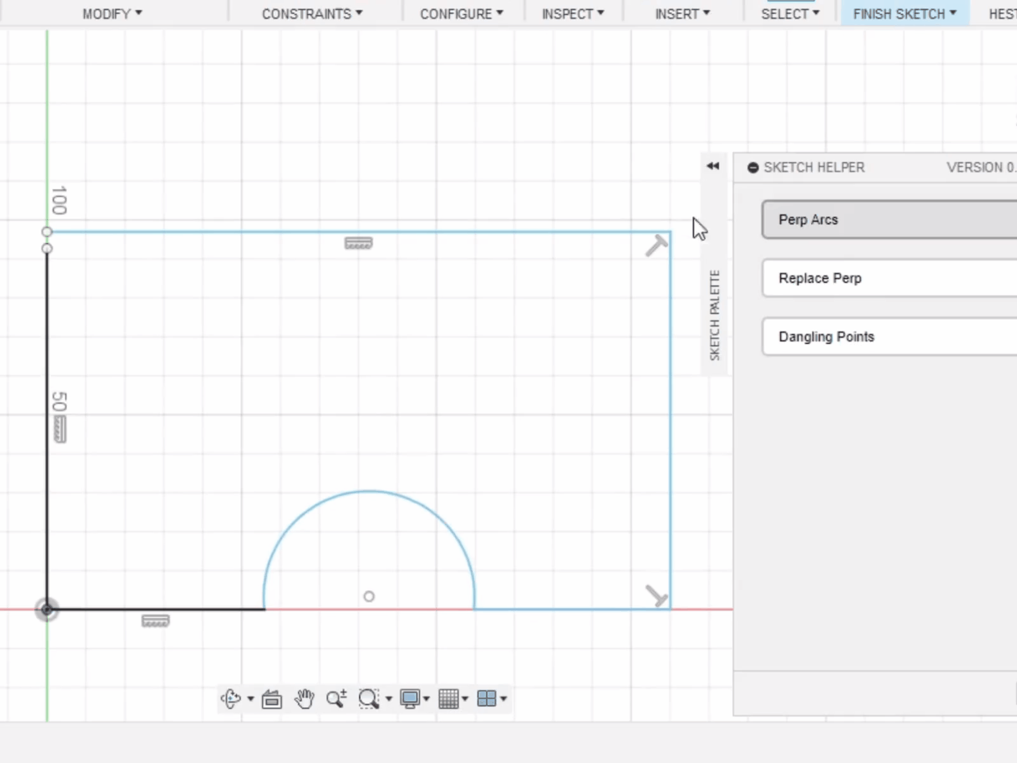Select perpendicular constraint glyph at bottom-right corner
Viewport: 1017px width, 763px height.
coord(657,596)
